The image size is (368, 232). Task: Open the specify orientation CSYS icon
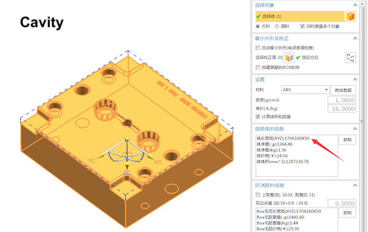[350, 58]
